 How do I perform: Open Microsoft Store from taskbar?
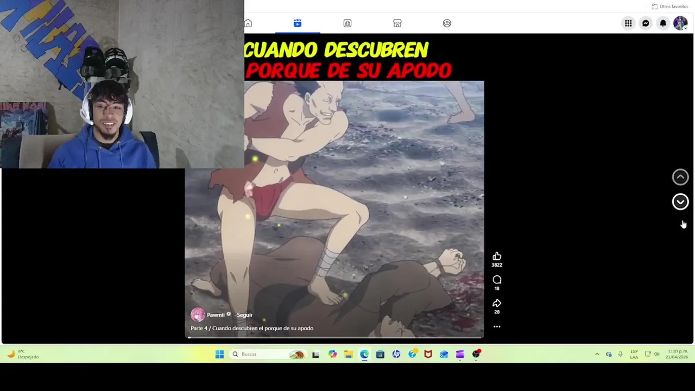click(x=380, y=354)
